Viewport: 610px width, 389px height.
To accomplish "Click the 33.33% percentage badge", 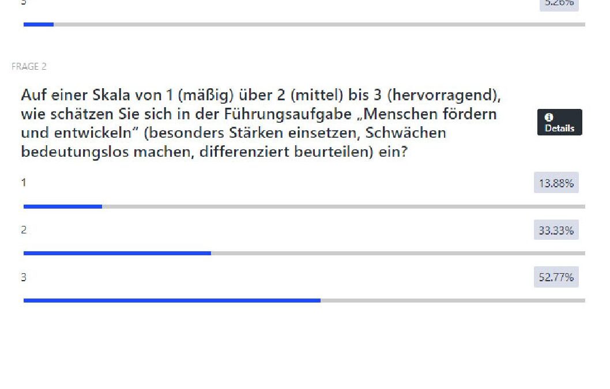I will click(x=556, y=231).
